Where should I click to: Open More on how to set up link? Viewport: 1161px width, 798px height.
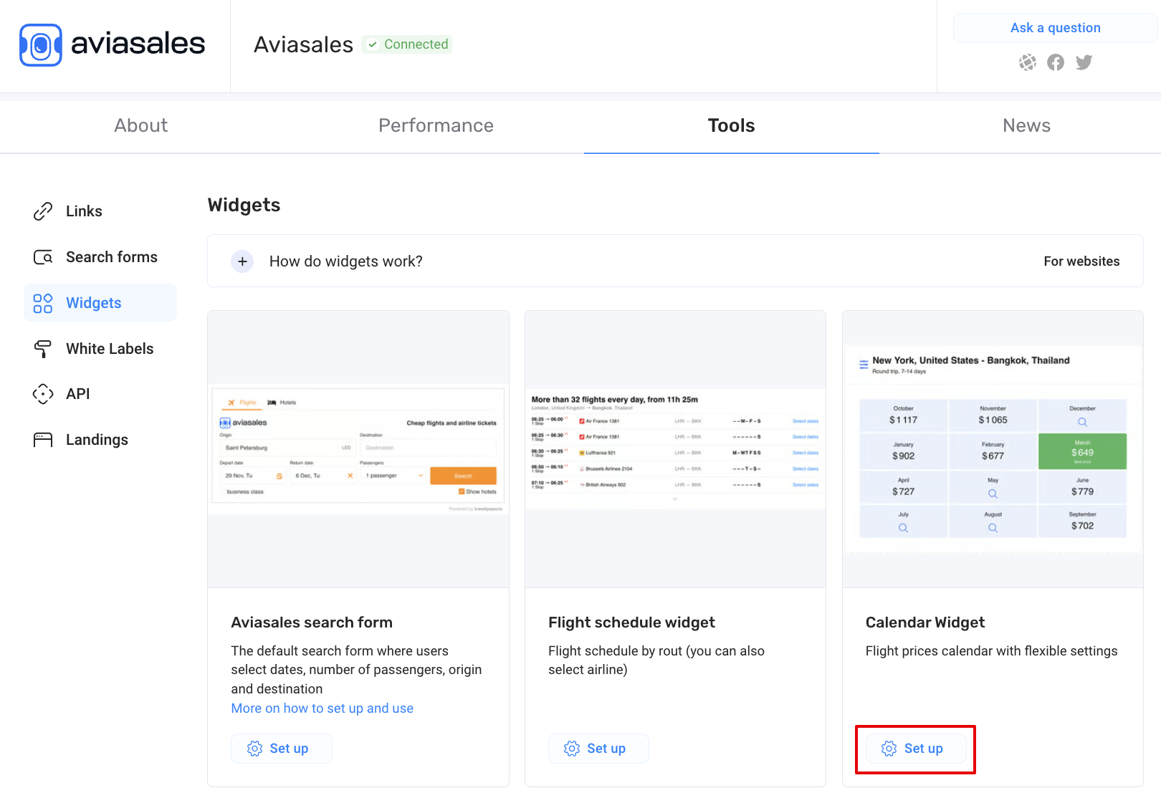point(322,708)
